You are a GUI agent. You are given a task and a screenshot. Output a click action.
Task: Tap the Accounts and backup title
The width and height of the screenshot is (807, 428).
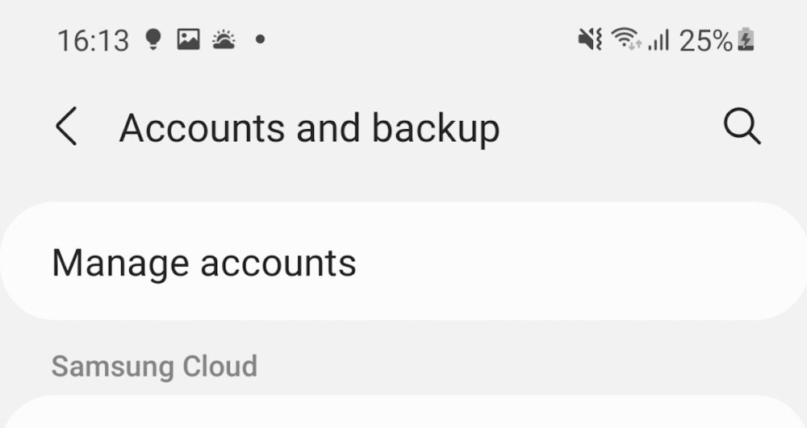coord(309,129)
